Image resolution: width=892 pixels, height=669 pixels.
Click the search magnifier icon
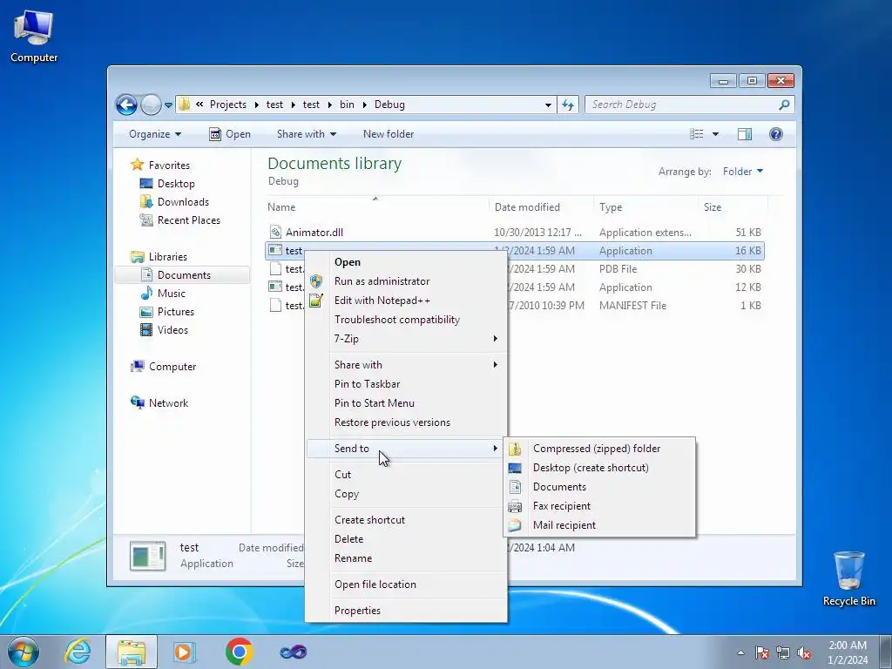(x=785, y=105)
